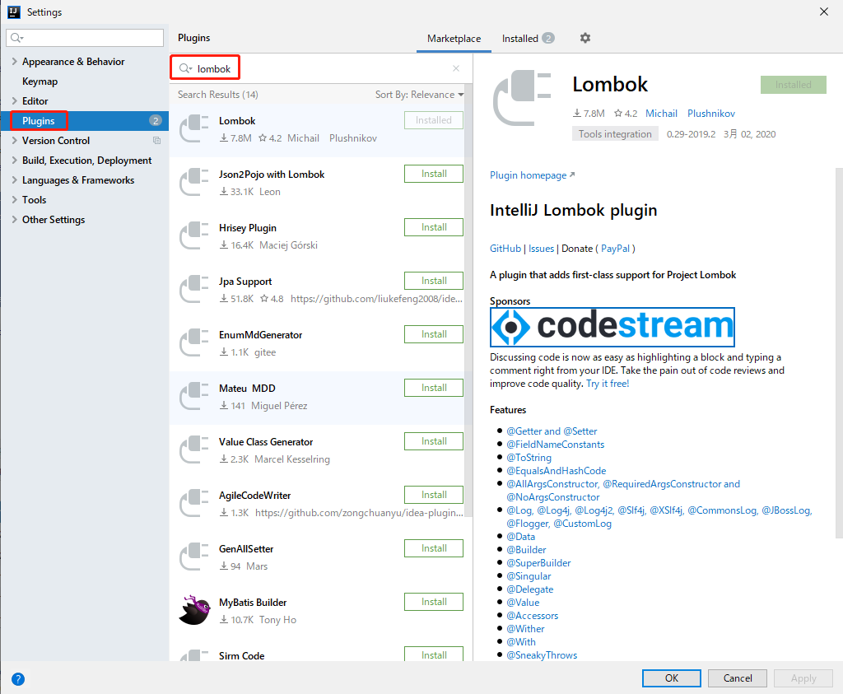Open the plugin settings gear menu
This screenshot has width=843, height=694.
click(585, 38)
